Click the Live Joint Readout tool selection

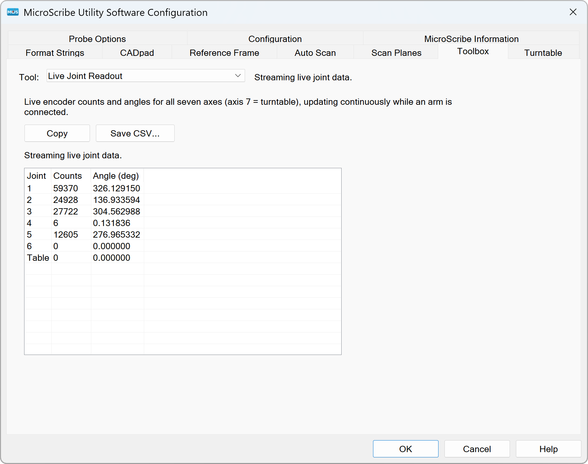click(x=146, y=76)
